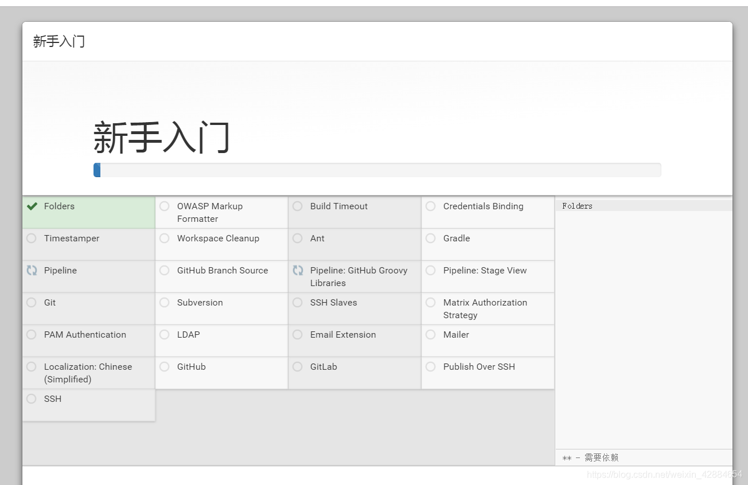This screenshot has width=748, height=485.
Task: Click the Matrix Authorization Strategy label
Action: (x=485, y=309)
